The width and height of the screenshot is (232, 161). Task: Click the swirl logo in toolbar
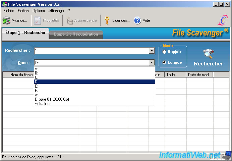222,20
